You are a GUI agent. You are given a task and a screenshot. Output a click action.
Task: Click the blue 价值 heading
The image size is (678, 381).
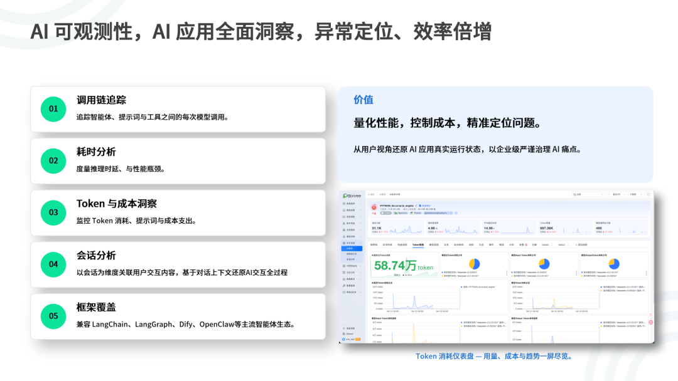tap(363, 100)
